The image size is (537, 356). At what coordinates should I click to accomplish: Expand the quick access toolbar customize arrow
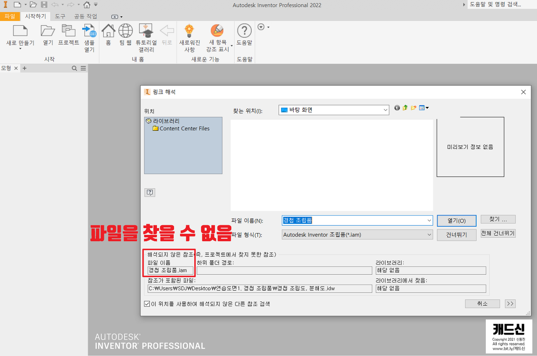(96, 5)
